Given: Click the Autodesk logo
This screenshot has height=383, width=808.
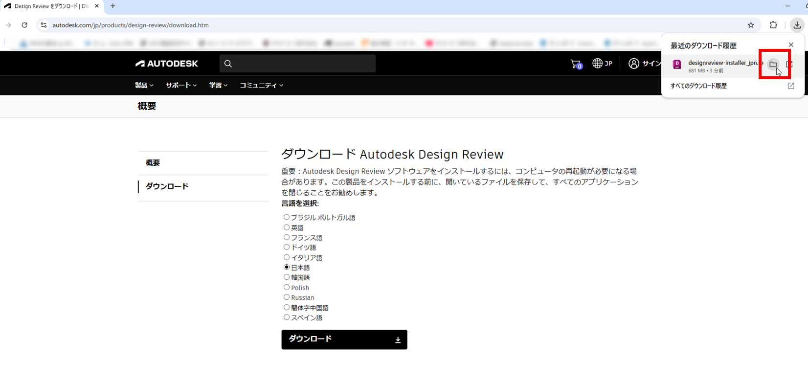Looking at the screenshot, I should click(x=167, y=64).
